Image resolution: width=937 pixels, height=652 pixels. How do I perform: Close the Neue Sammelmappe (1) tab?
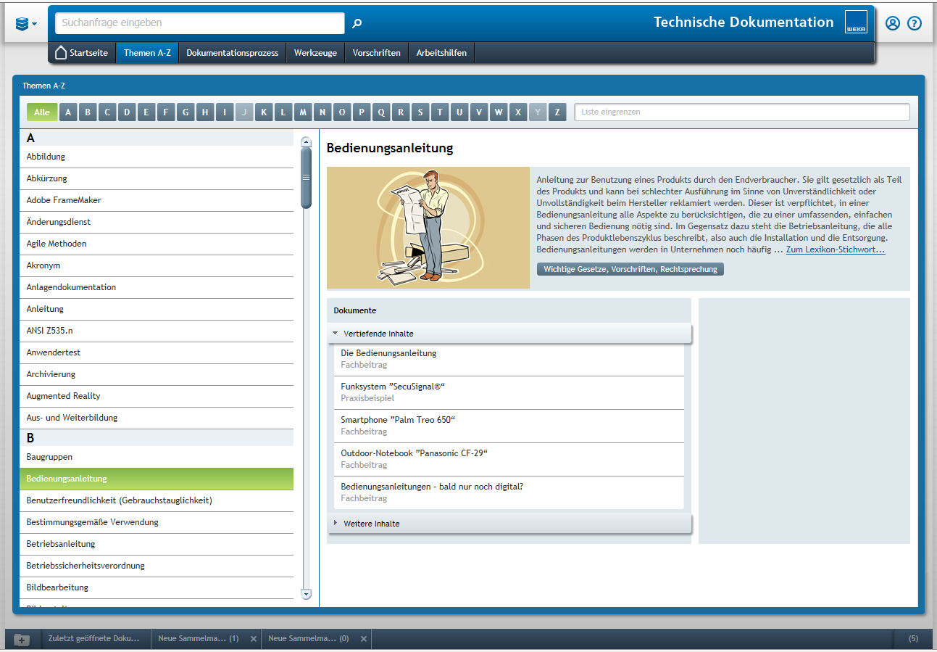pyautogui.click(x=254, y=639)
